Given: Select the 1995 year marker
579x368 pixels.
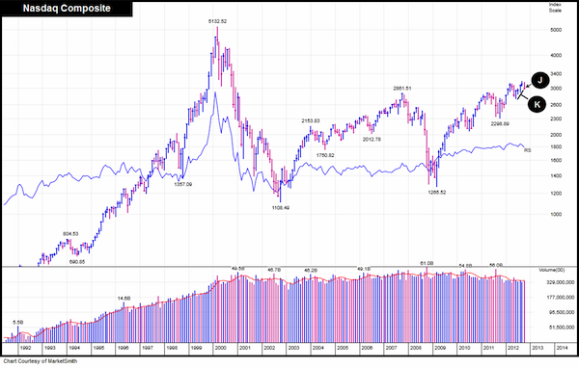Looking at the screenshot, I should click(x=98, y=348).
